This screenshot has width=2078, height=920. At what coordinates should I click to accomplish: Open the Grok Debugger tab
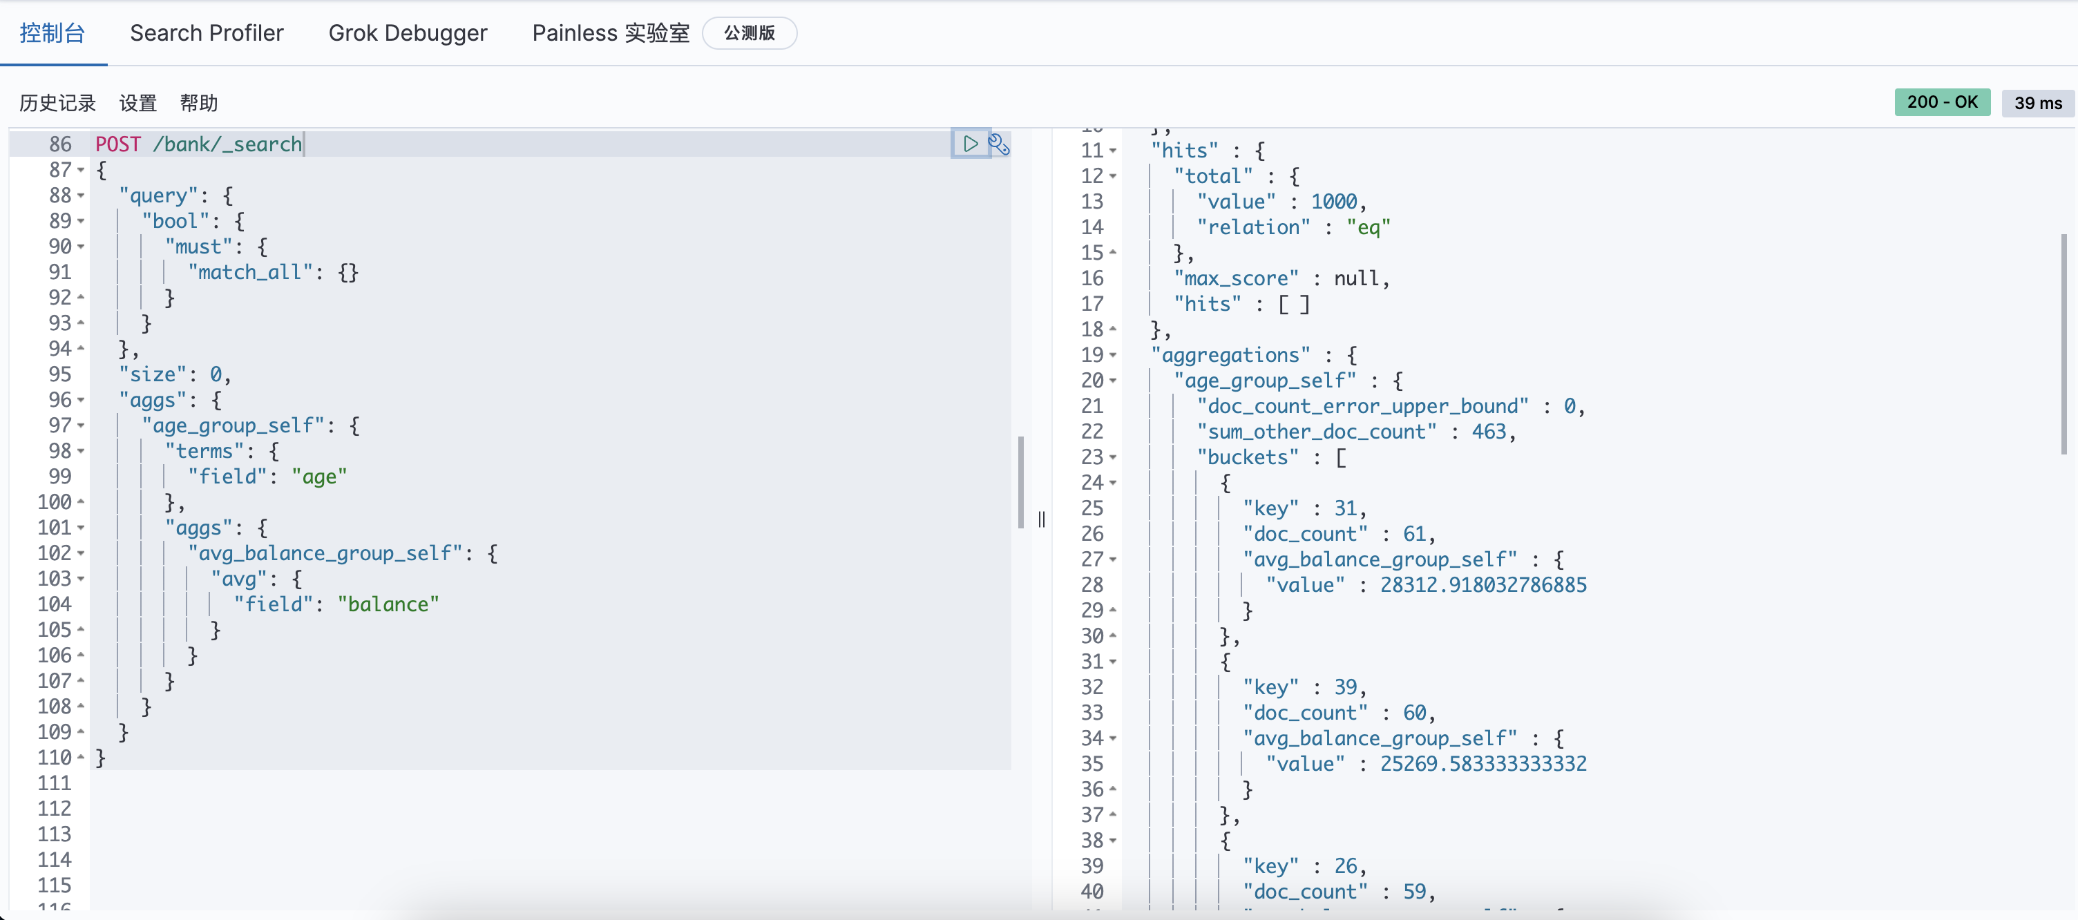coord(408,33)
